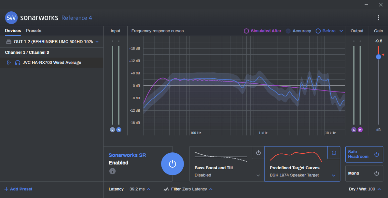Click the Sonarworks SR label
388x198 pixels.
[127, 155]
